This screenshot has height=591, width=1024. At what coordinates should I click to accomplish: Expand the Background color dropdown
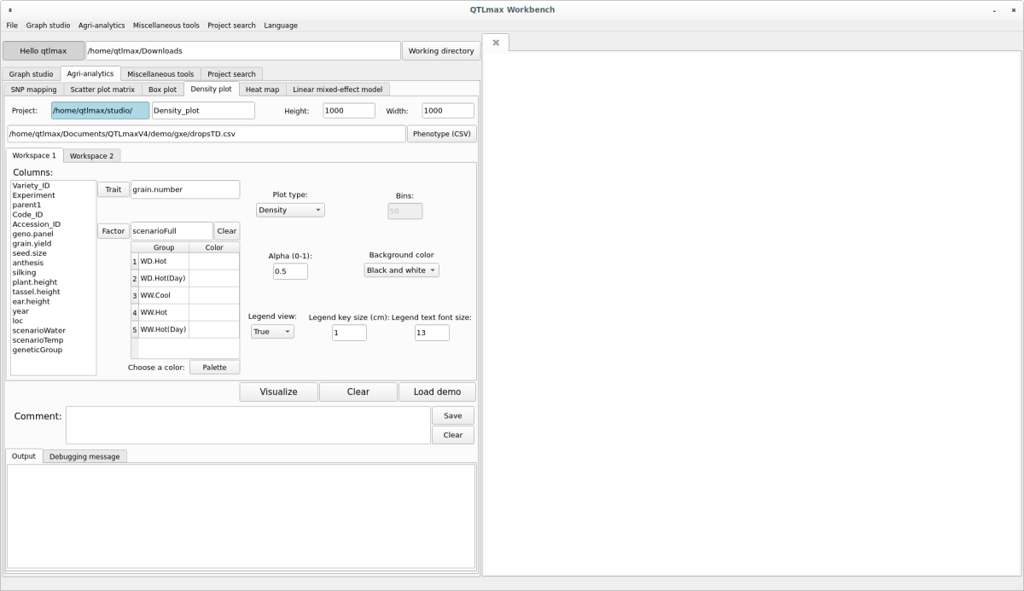[x=401, y=270]
